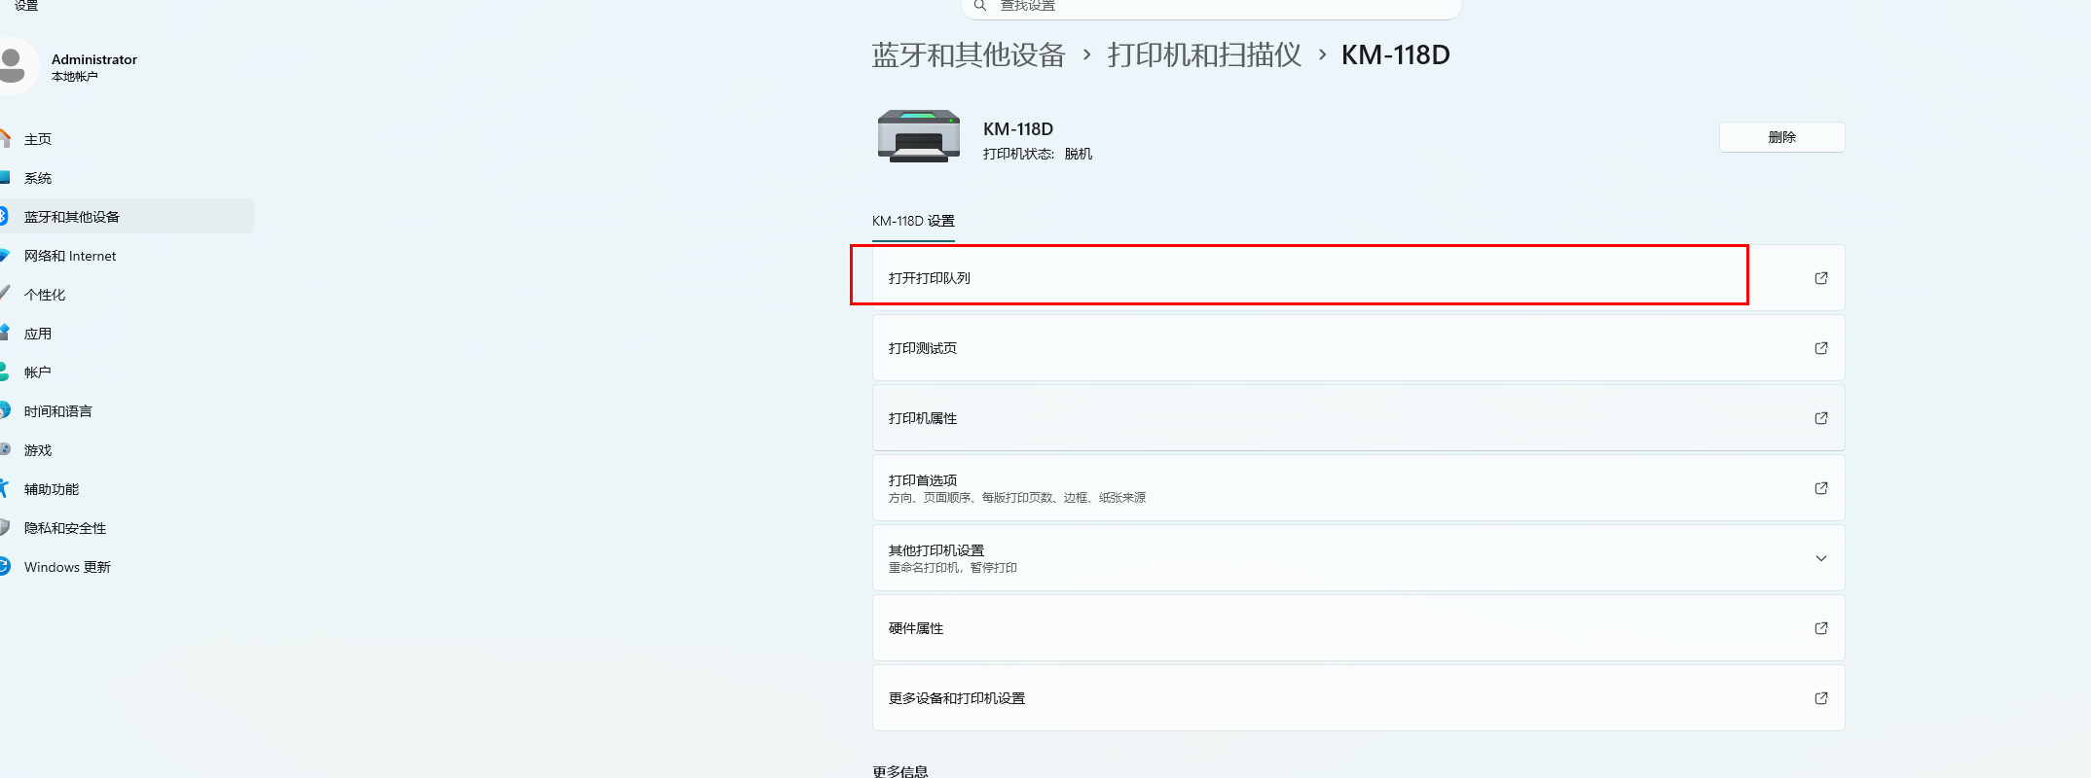Click the Bluetooth icon in sidebar

[x=4, y=216]
